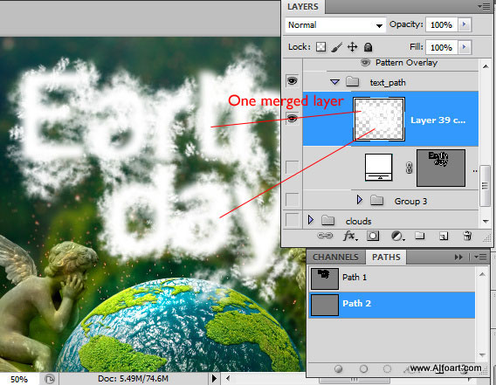
Task: Click the lock all padlock icon
Action: pos(368,47)
